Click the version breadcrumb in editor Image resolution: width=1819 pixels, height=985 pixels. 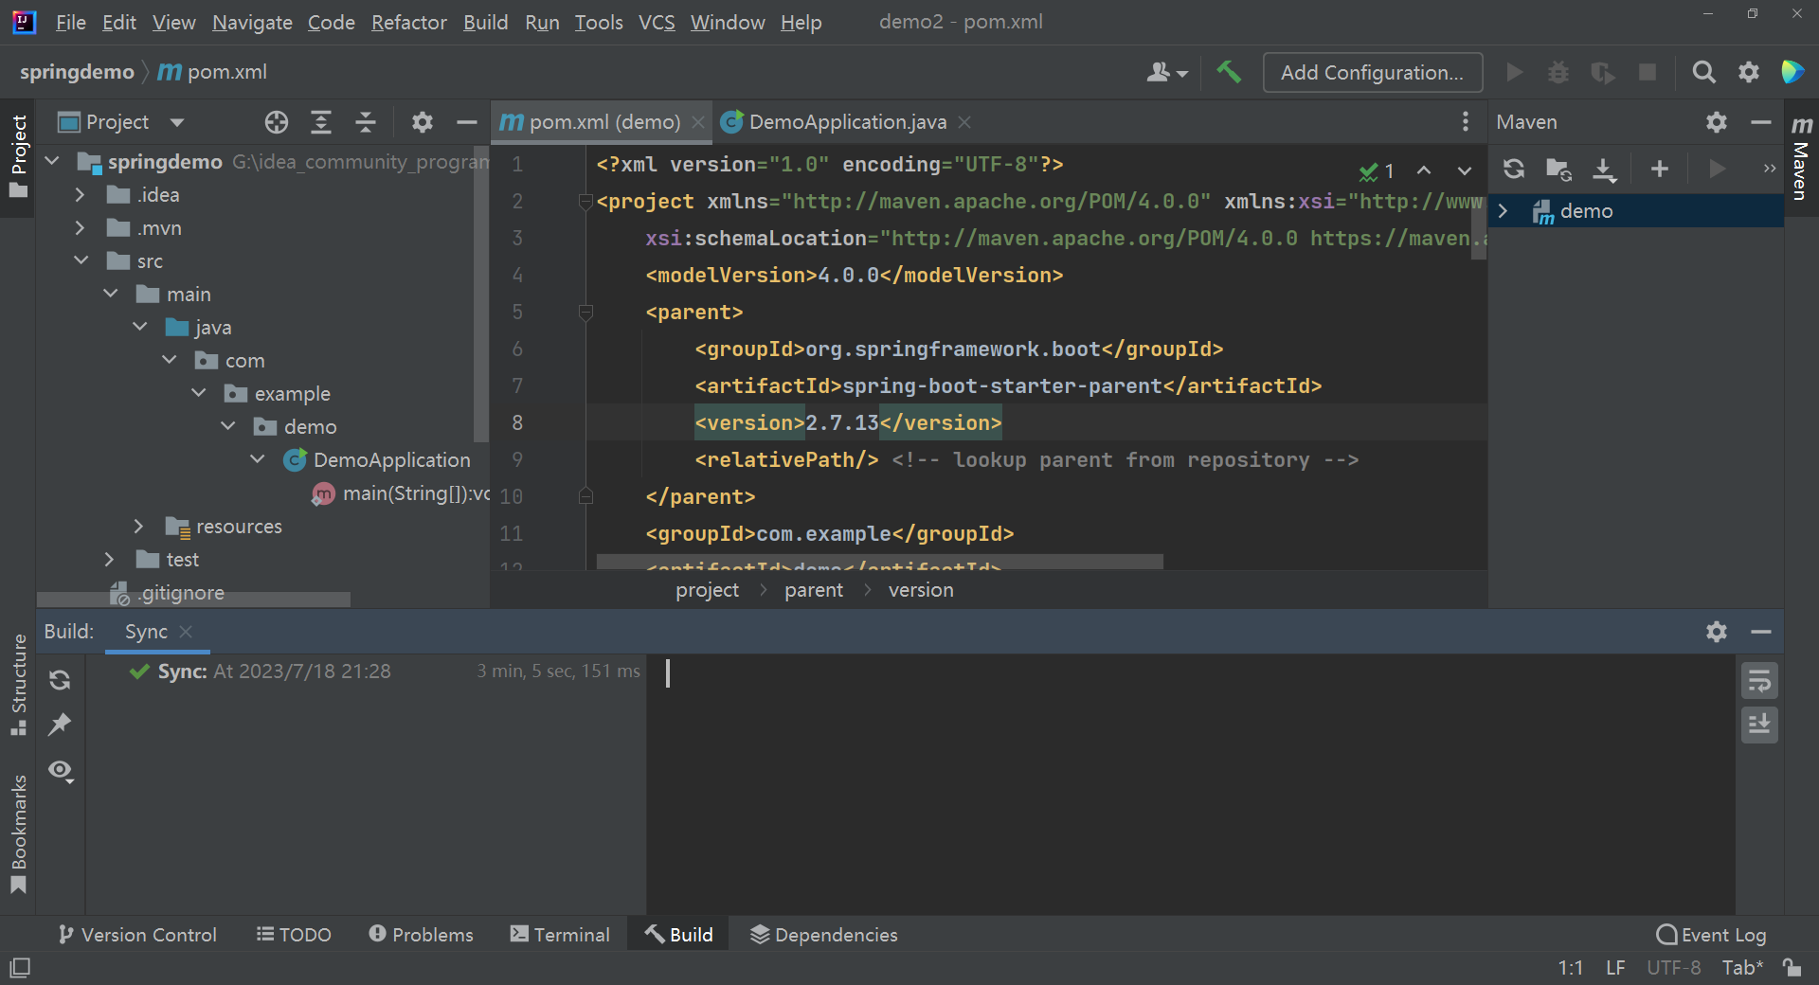click(x=921, y=590)
